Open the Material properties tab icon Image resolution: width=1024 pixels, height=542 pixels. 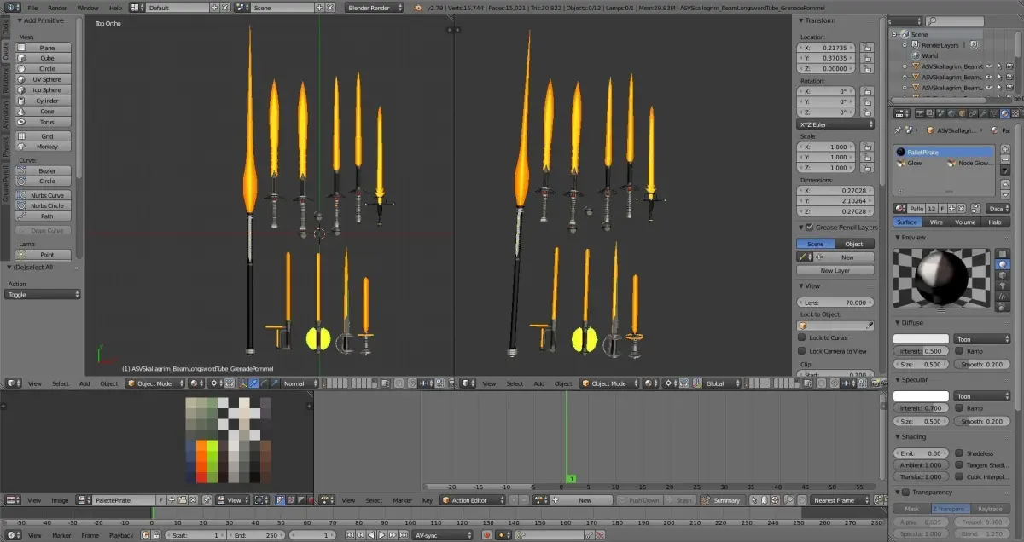coord(1004,113)
